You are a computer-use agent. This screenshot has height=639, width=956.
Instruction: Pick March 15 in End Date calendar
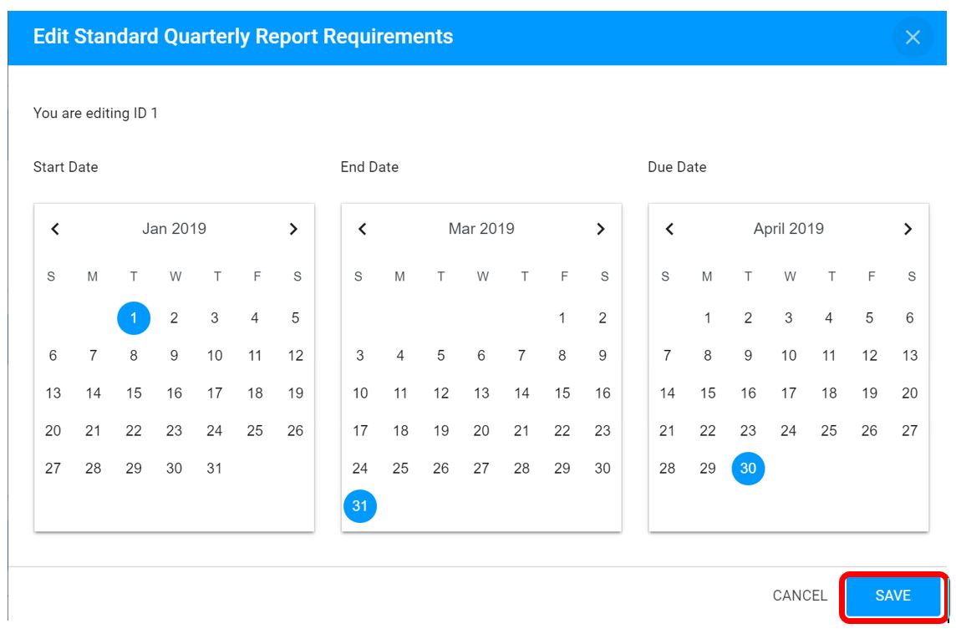click(562, 393)
